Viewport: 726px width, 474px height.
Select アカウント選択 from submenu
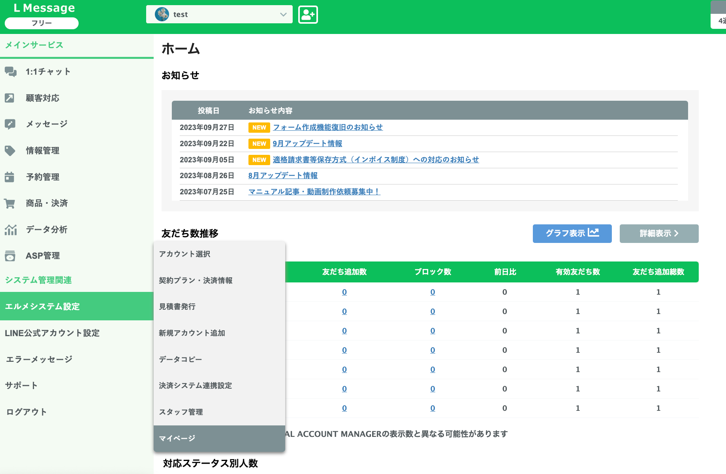[x=219, y=254]
